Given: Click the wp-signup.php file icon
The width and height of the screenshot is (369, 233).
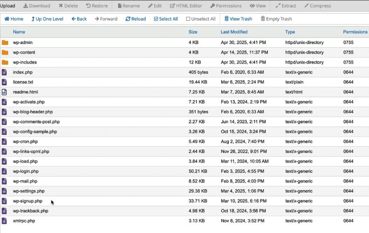Looking at the screenshot, I should pyautogui.click(x=4, y=201).
